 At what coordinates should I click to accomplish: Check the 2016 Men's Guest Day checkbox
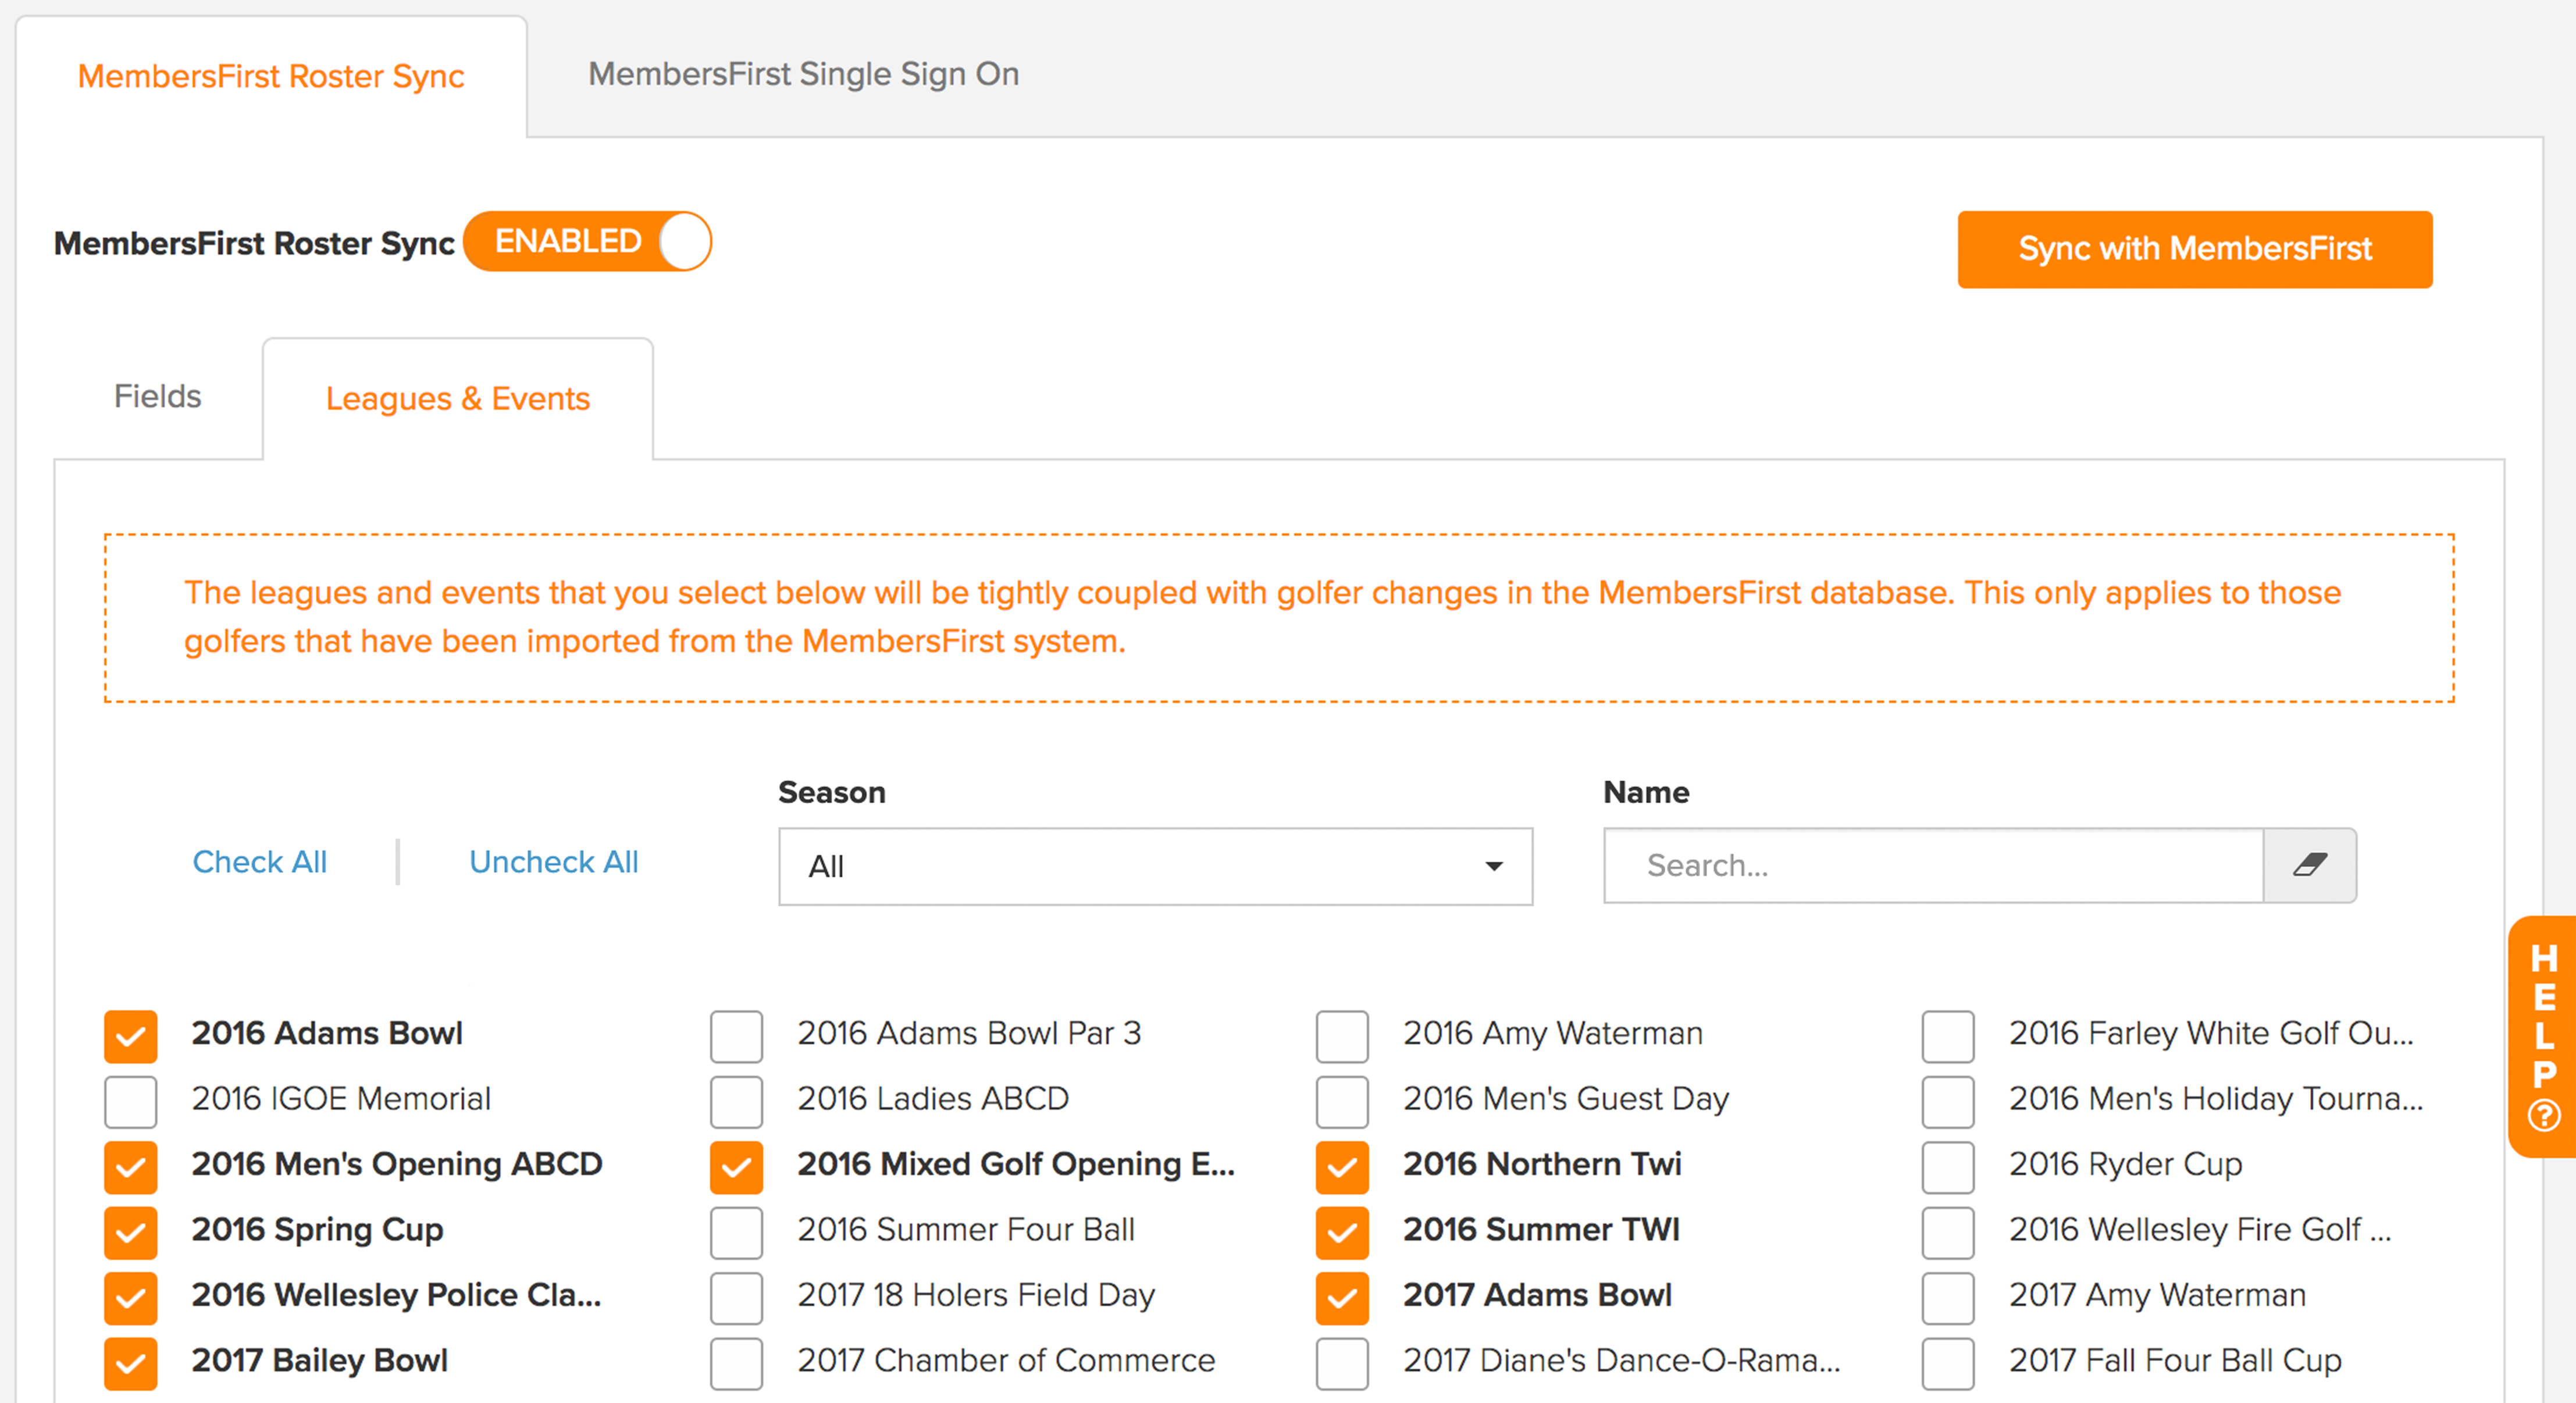(x=1342, y=1101)
